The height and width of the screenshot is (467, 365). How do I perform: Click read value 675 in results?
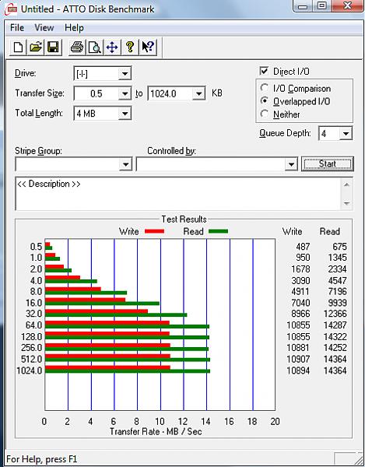pyautogui.click(x=339, y=247)
